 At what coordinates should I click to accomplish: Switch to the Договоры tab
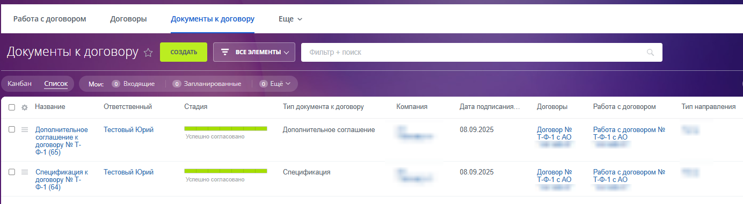pyautogui.click(x=128, y=19)
